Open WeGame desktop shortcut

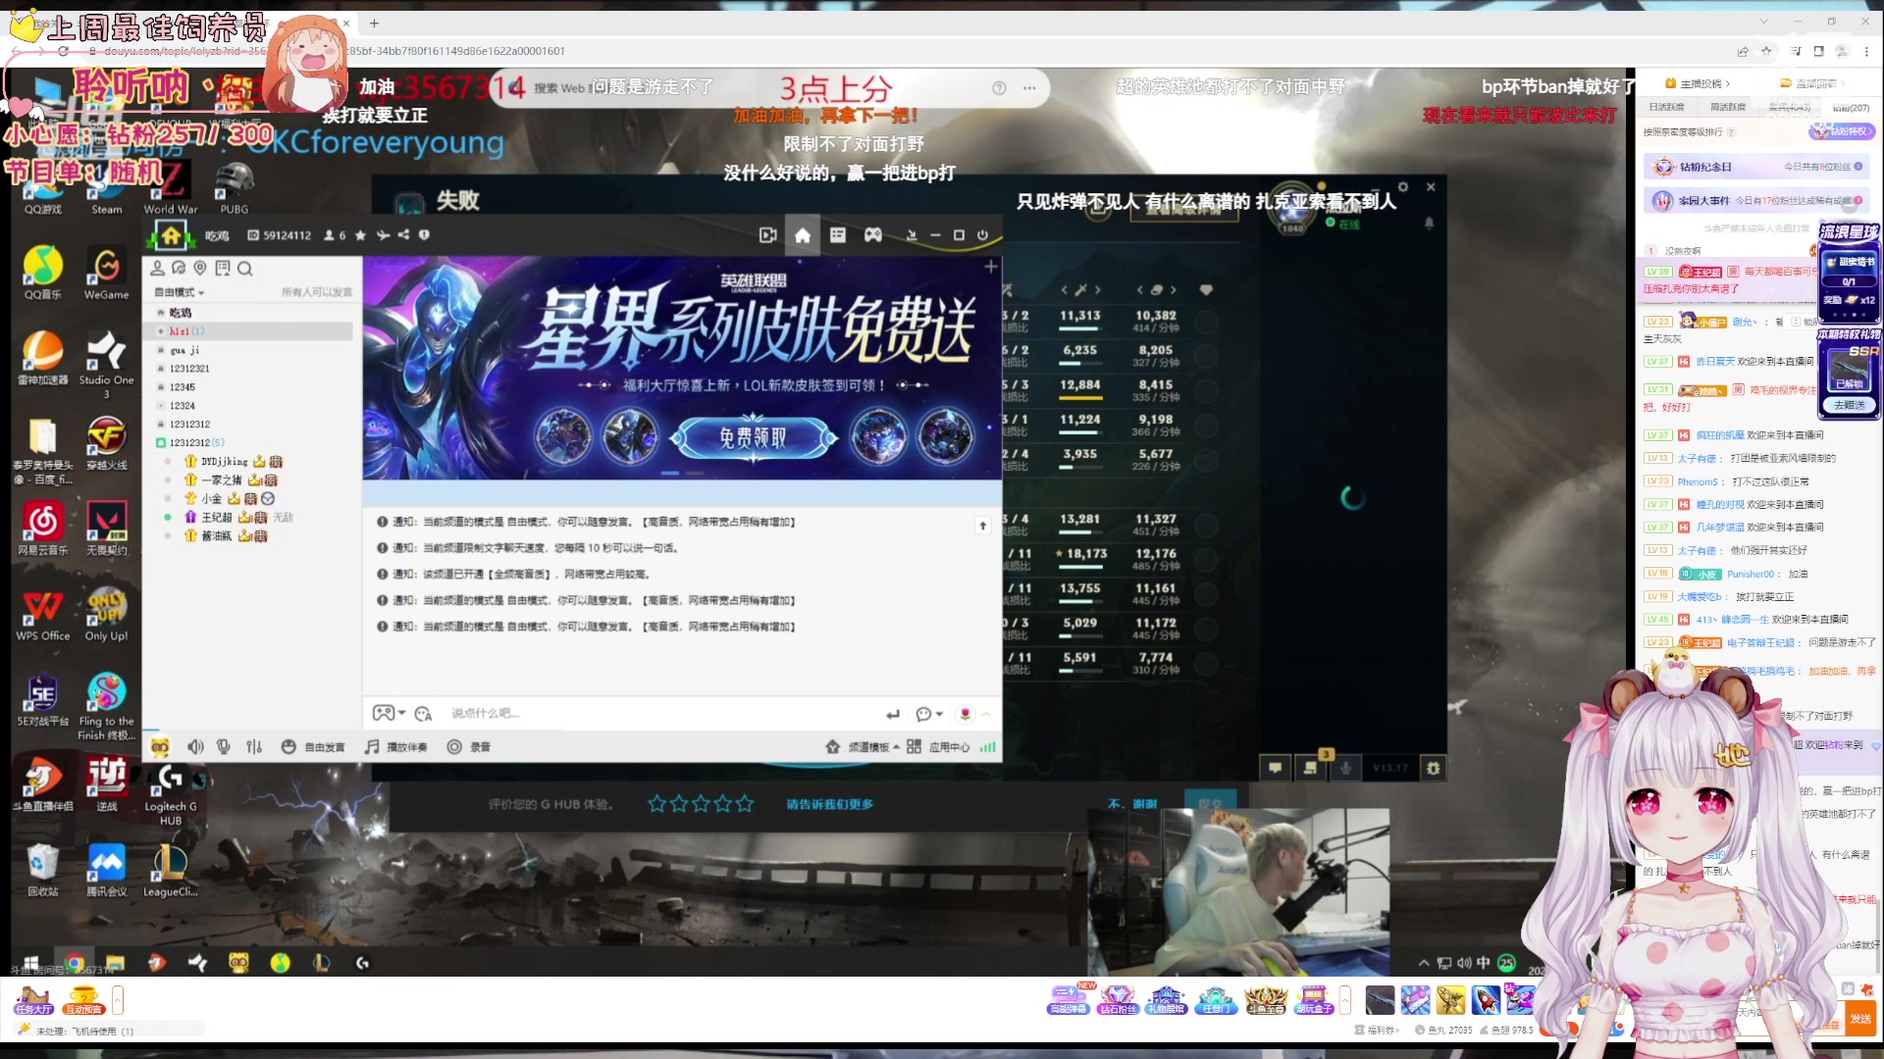tap(106, 273)
